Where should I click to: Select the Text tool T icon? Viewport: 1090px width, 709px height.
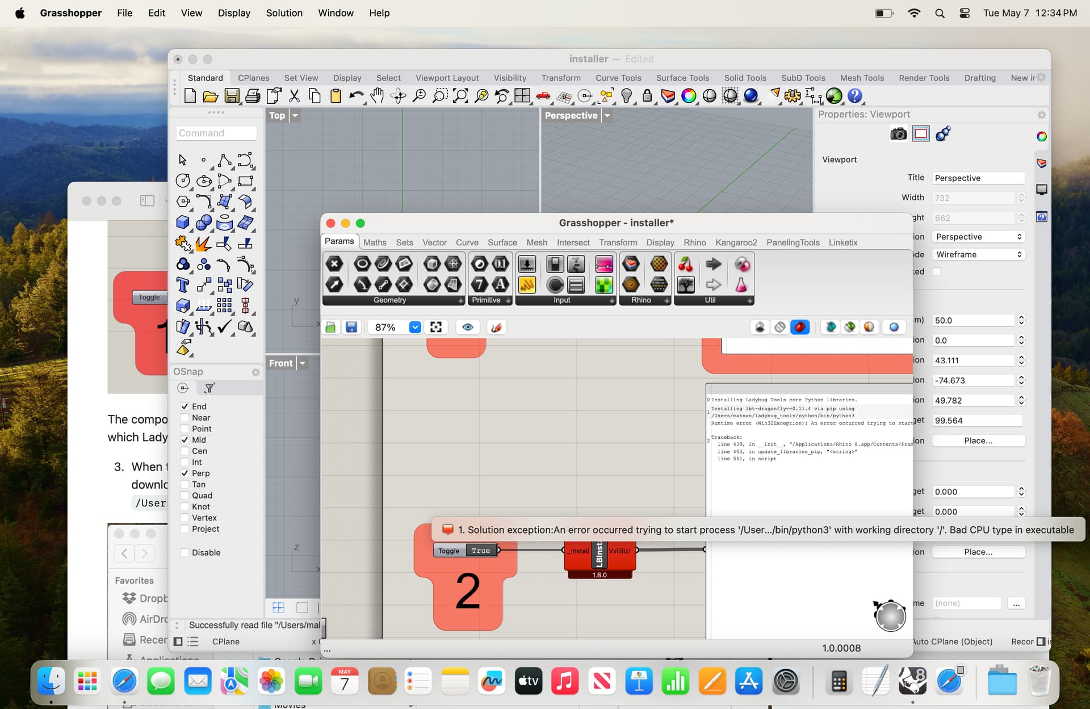[183, 284]
